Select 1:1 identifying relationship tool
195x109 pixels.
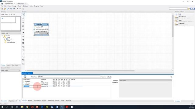[x=23, y=54]
